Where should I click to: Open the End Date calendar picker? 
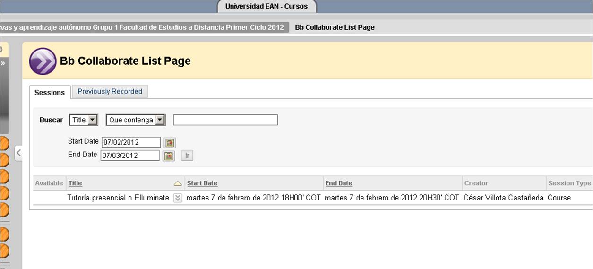pos(169,156)
